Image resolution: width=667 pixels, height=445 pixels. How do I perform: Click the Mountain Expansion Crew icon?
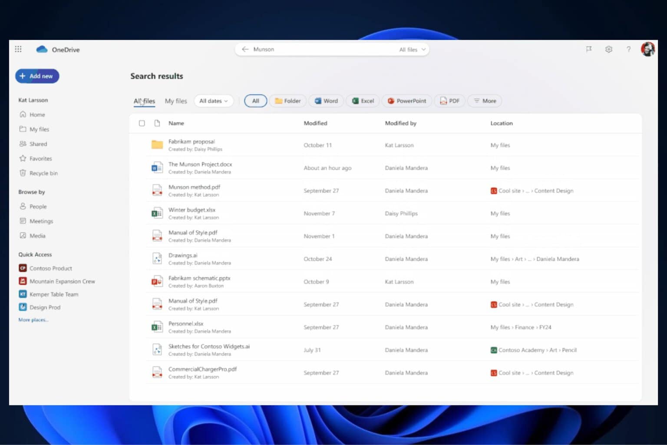[23, 281]
